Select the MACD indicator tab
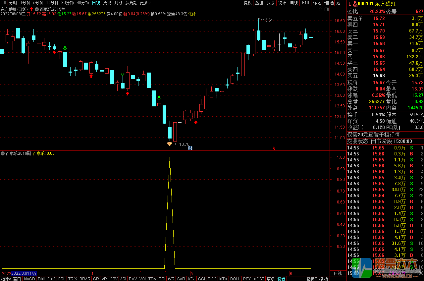Image resolution: width=424 pixels, height=281 pixels. (29, 279)
